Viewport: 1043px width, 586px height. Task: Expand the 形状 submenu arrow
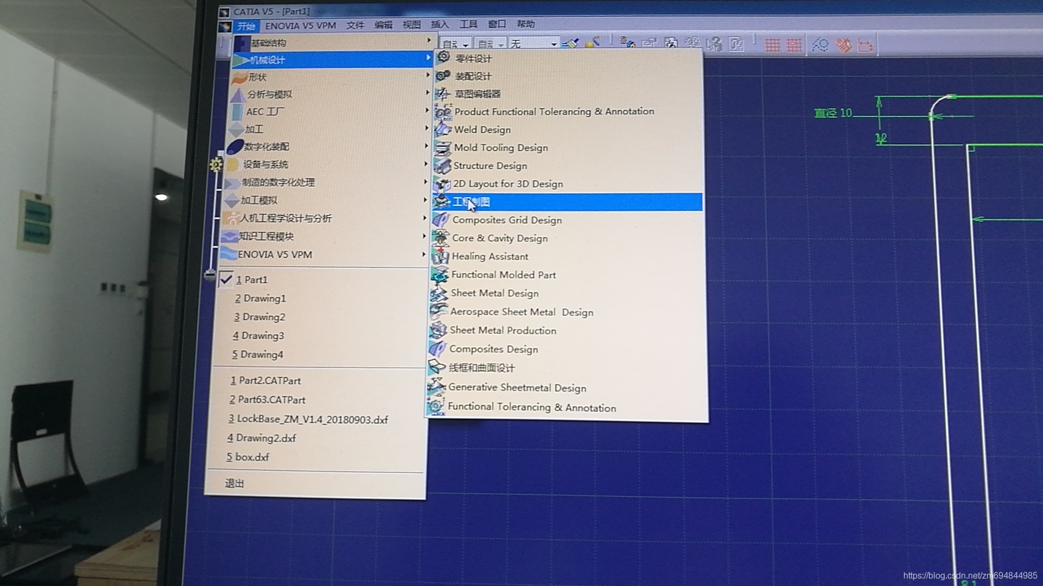[x=428, y=76]
